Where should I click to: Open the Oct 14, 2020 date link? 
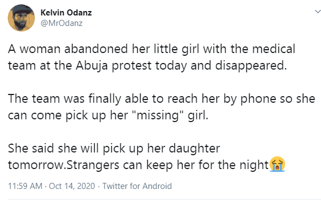coord(72,186)
